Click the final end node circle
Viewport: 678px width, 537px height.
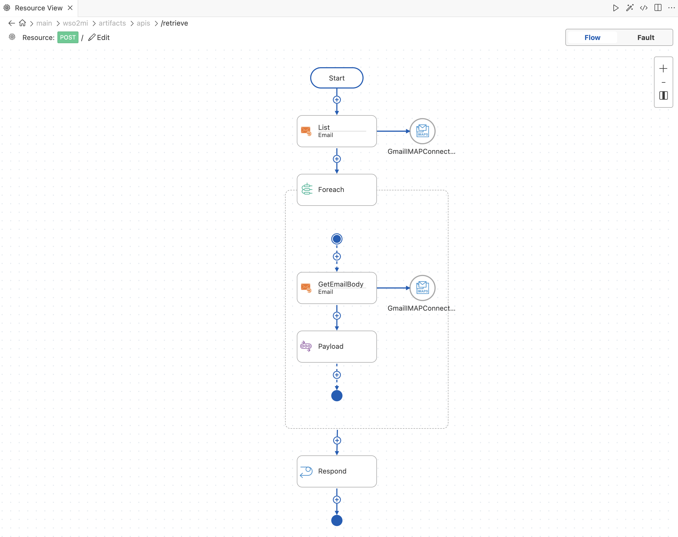(337, 520)
